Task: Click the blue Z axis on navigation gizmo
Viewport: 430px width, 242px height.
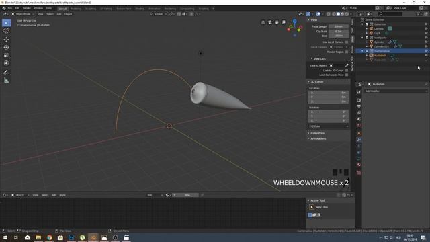Action: click(x=294, y=21)
